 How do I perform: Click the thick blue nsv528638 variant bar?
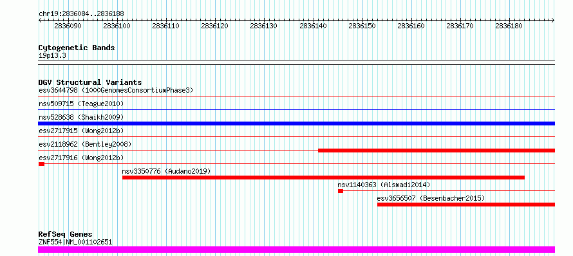click(296, 123)
